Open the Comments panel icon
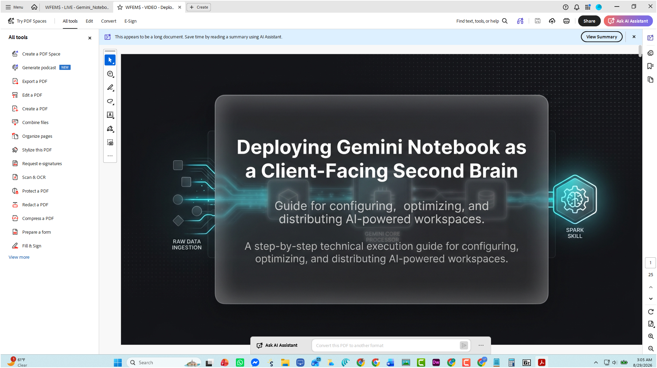 click(x=650, y=53)
